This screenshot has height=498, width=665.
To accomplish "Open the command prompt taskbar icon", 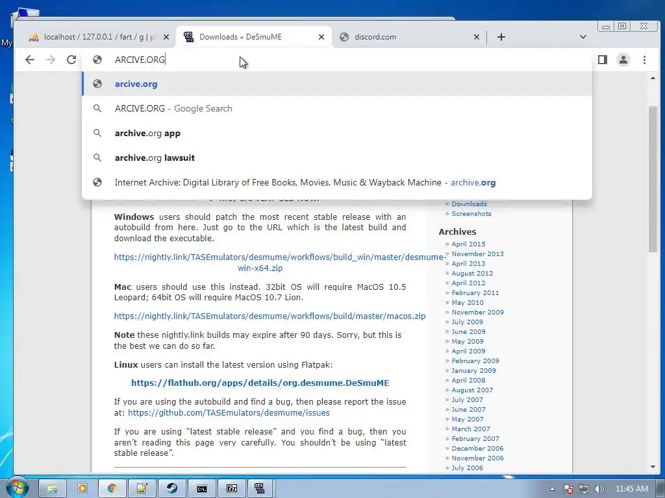I will pyautogui.click(x=202, y=489).
